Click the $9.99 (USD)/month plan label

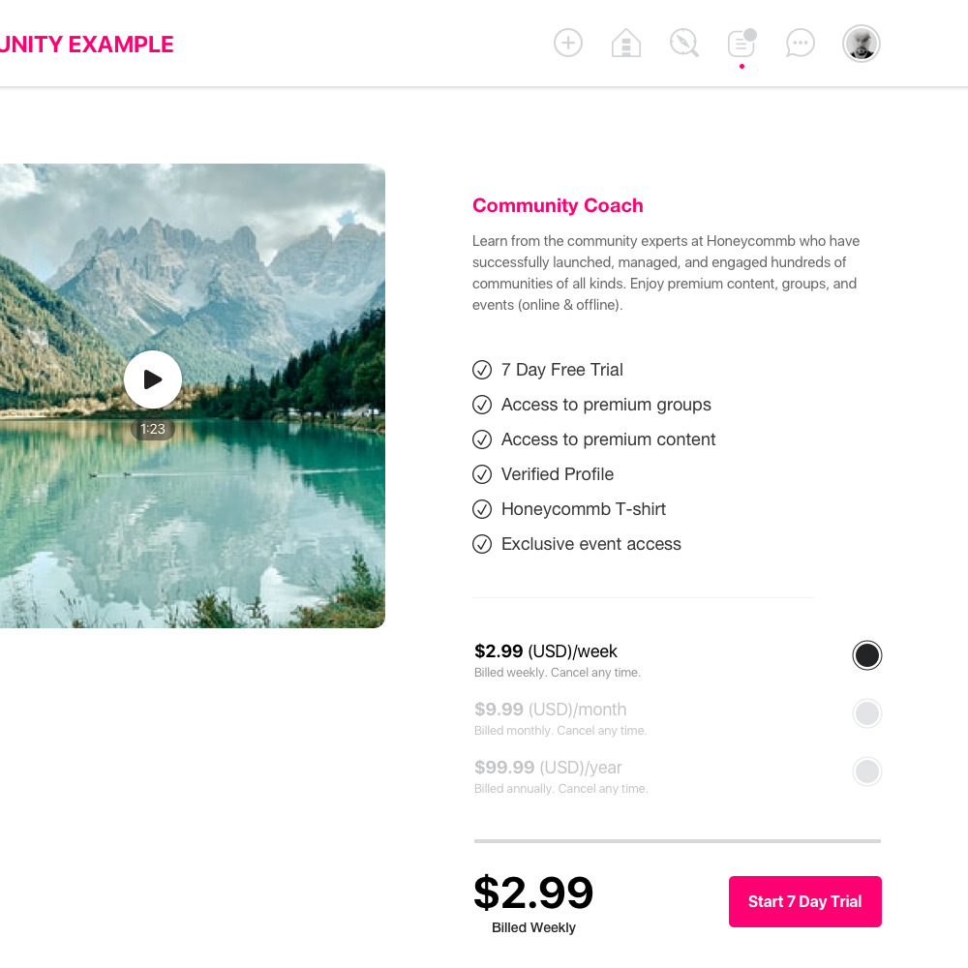tap(550, 710)
